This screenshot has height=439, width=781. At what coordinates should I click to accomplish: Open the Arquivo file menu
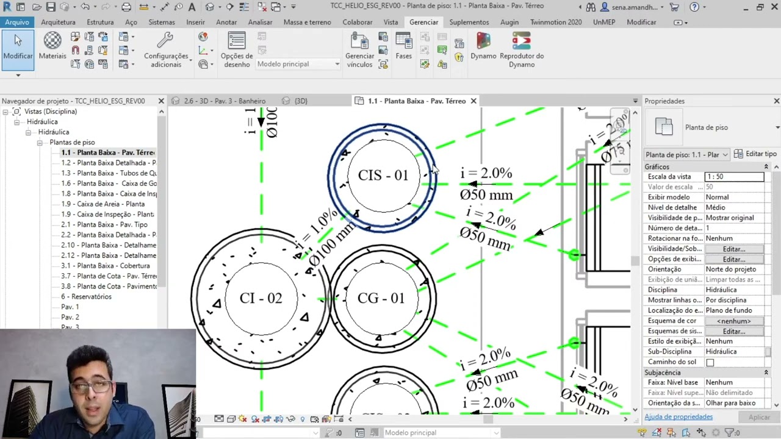(x=17, y=22)
